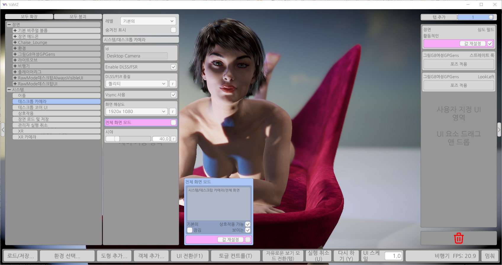This screenshot has height=265, width=502.
Task: Click the 로드/저장... button
Action: [21, 256]
